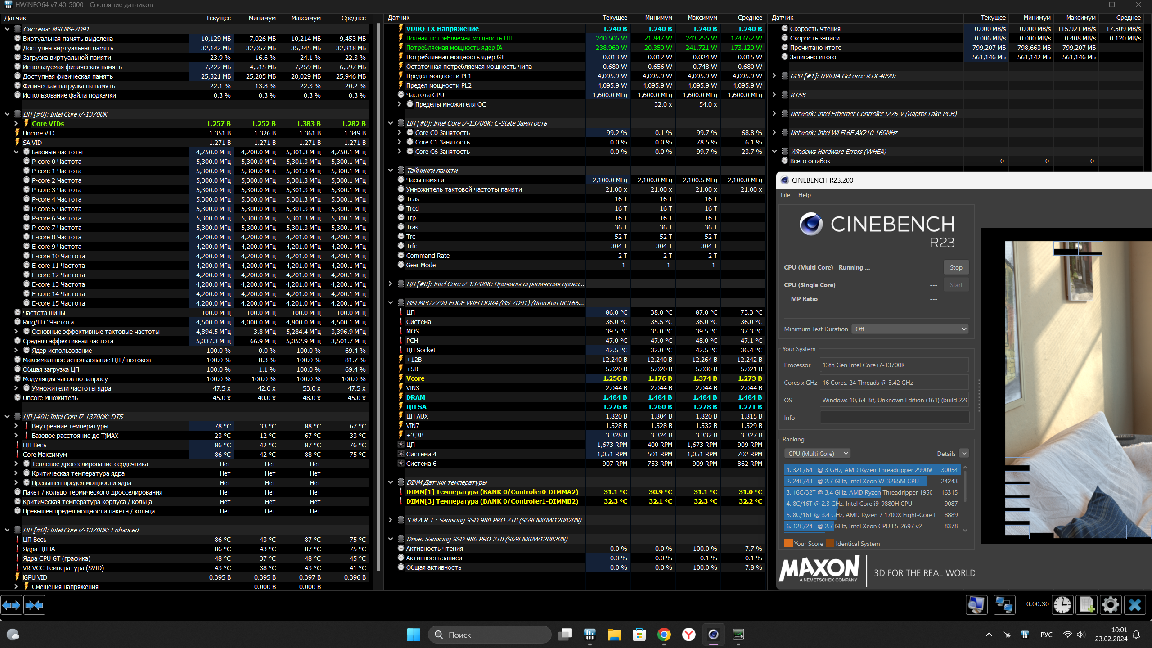Click the expand columns arrows icon in HWiNFO
1152x648 pixels.
click(x=12, y=605)
